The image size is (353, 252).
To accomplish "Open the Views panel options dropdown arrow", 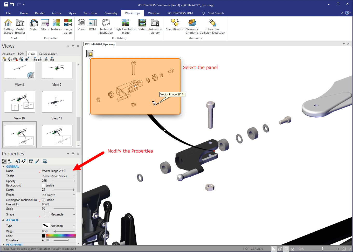I will point(68,46).
